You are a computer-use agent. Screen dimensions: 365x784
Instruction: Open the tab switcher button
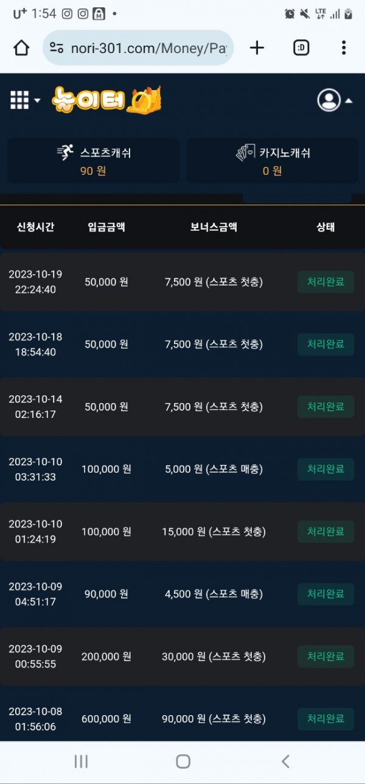tap(301, 48)
